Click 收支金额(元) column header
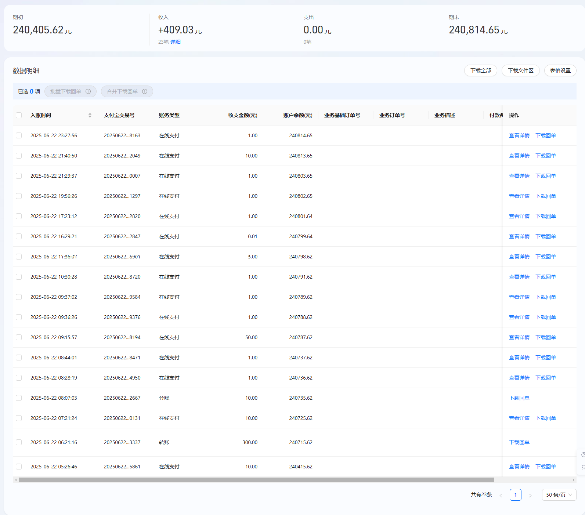The height and width of the screenshot is (515, 585). coord(243,115)
